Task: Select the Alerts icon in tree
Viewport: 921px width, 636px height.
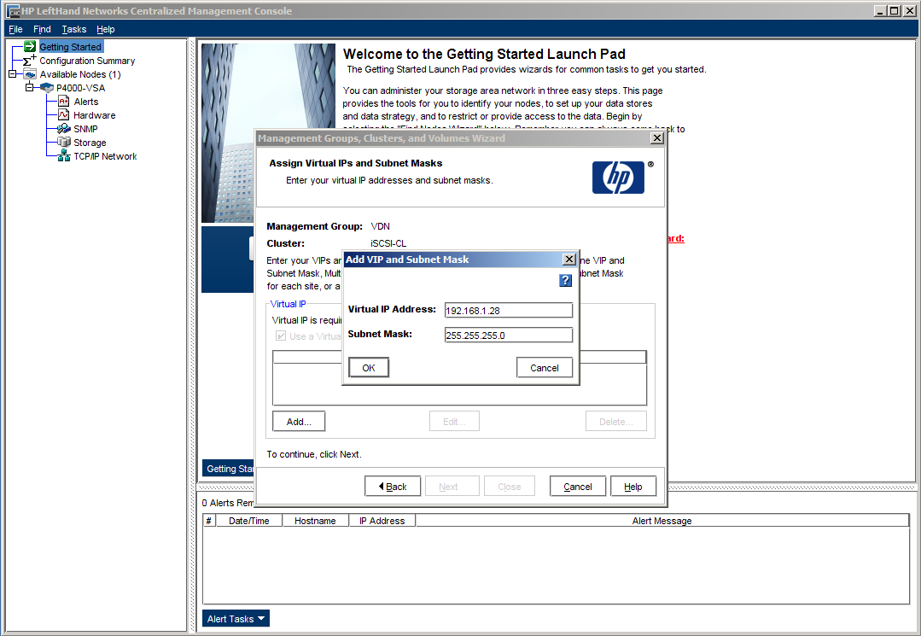Action: tap(63, 102)
